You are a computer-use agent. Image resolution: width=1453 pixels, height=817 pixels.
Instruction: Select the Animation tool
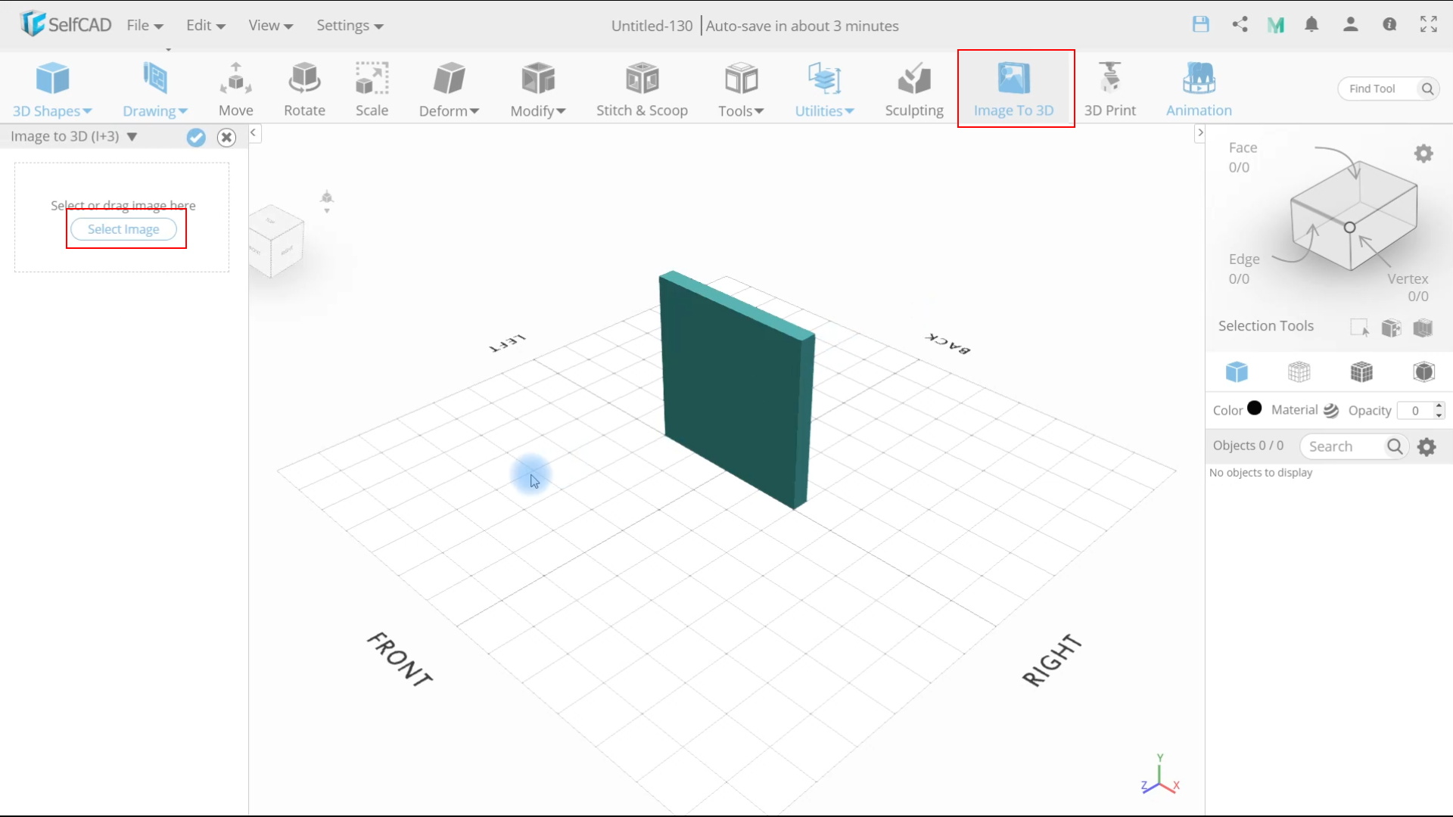(1199, 89)
